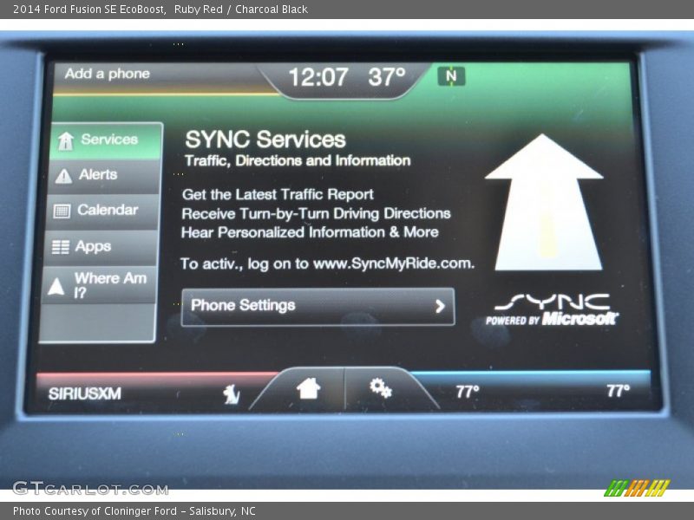Choose the Where Am I? tab
The width and height of the screenshot is (694, 520).
(x=99, y=285)
